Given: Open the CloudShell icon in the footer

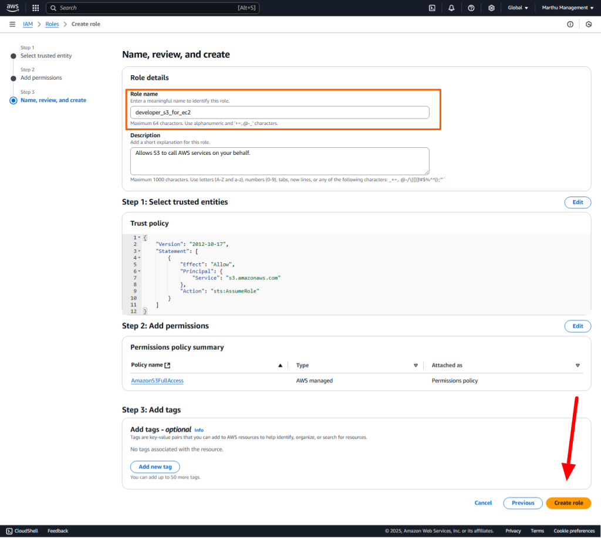Looking at the screenshot, I should click(9, 531).
